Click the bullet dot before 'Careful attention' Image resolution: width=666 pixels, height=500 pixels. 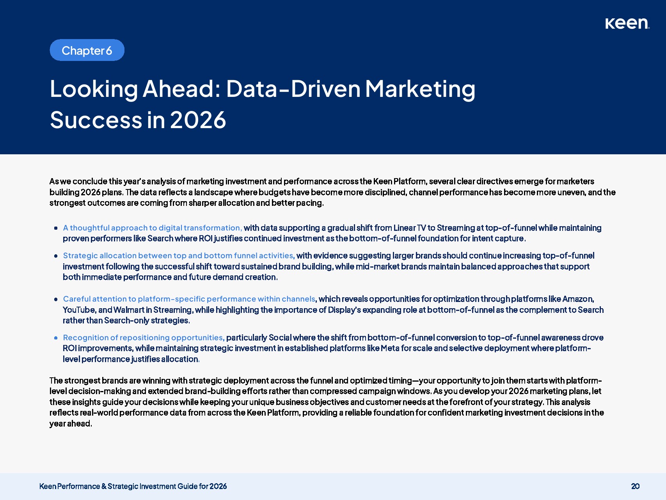point(56,299)
